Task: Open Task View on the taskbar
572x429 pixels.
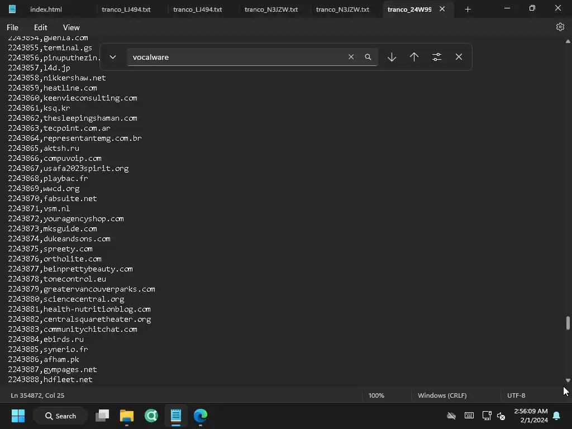Action: 102,416
